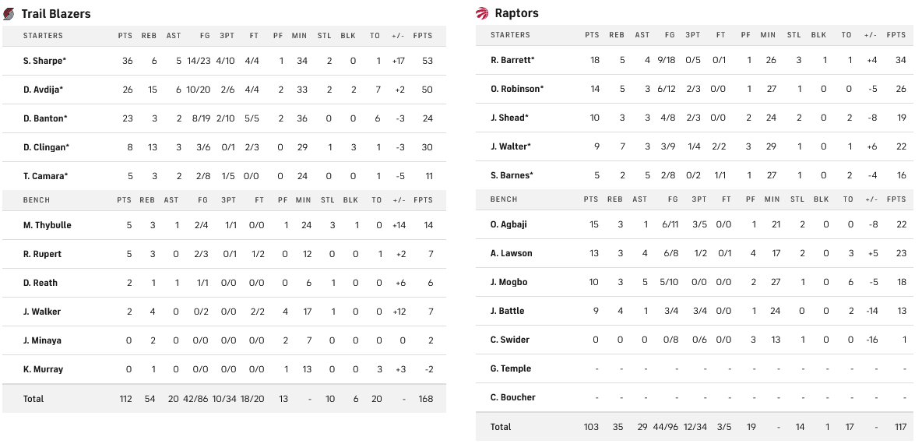The width and height of the screenshot is (922, 444).
Task: Select J. Mogbo from Raptors bench
Action: click(509, 282)
